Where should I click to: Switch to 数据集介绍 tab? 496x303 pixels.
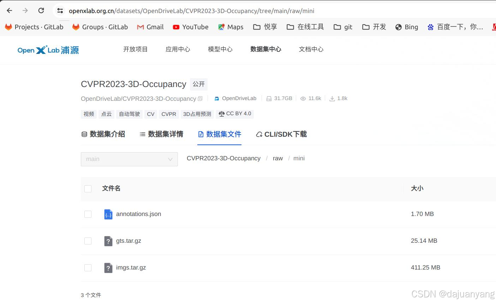103,134
